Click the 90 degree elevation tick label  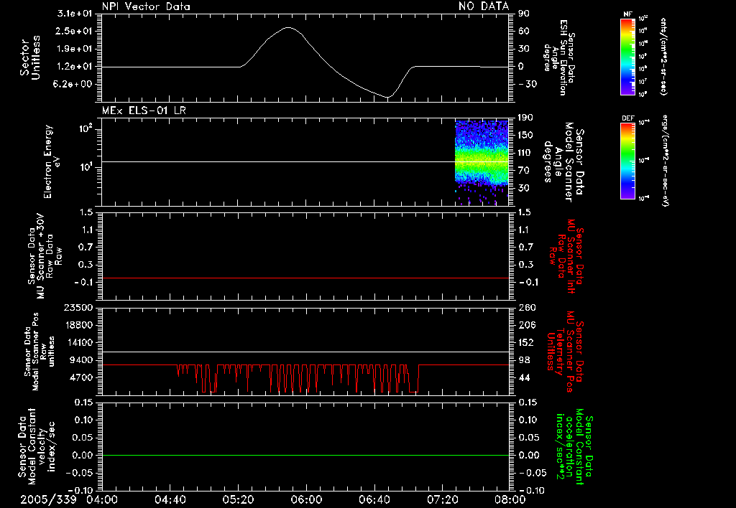524,14
